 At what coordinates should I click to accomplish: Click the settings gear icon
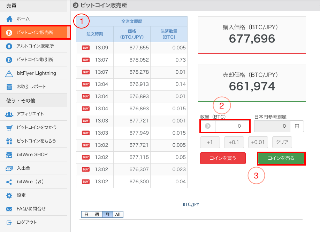coord(9,195)
